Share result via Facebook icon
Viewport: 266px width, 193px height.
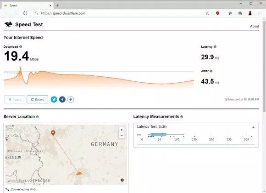pyautogui.click(x=62, y=99)
